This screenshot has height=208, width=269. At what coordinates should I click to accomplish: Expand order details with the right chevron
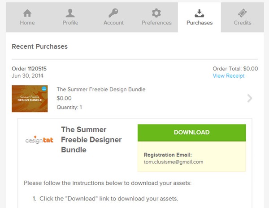pyautogui.click(x=250, y=98)
